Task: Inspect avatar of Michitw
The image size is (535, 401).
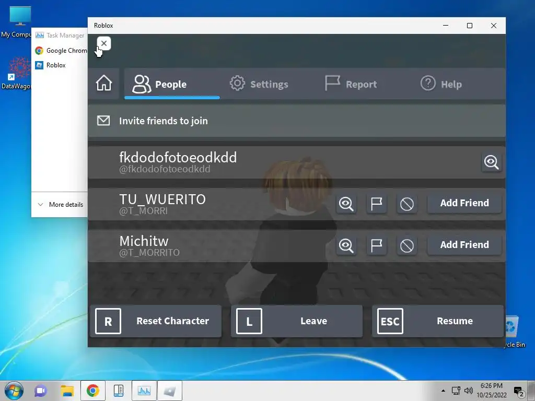Action: pos(346,245)
